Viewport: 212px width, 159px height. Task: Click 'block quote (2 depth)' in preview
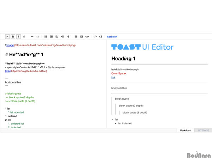[x=131, y=106]
